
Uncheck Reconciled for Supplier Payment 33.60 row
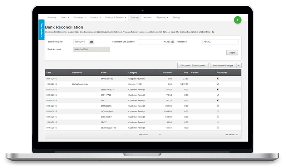pos(218,78)
